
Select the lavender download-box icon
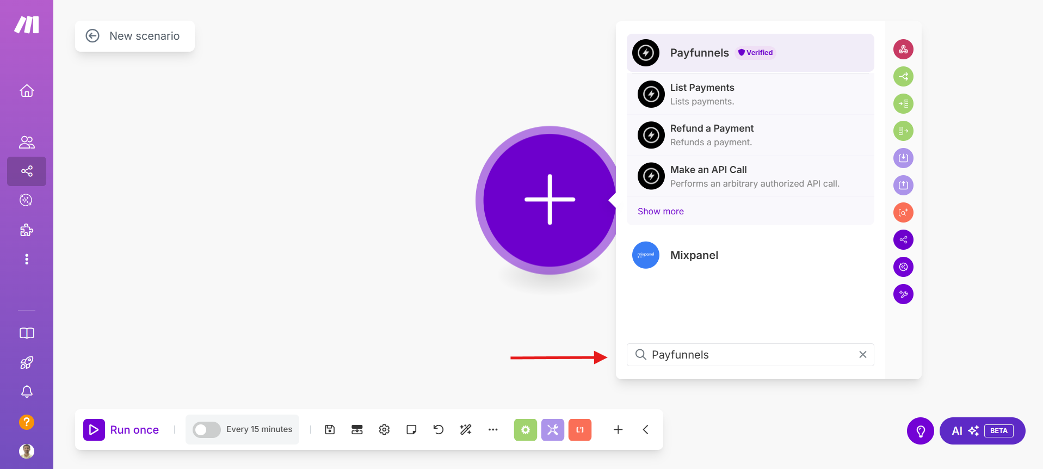(903, 158)
